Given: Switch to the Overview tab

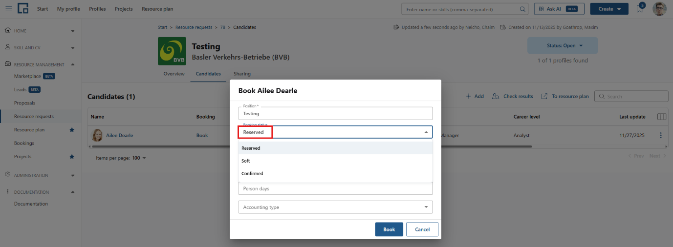Looking at the screenshot, I should (x=174, y=74).
